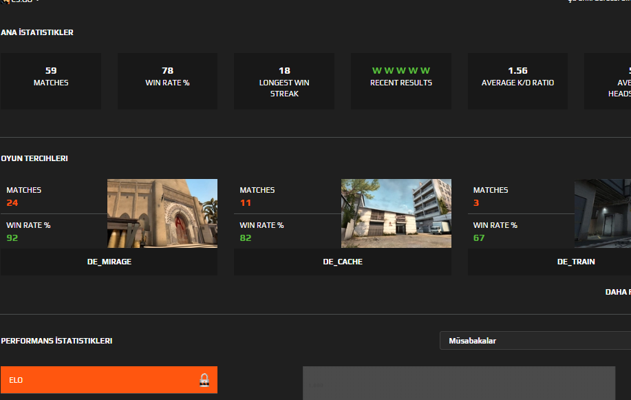The image size is (631, 400).
Task: Click DE_MIRAGE win rate value 92
Action: [x=12, y=238]
